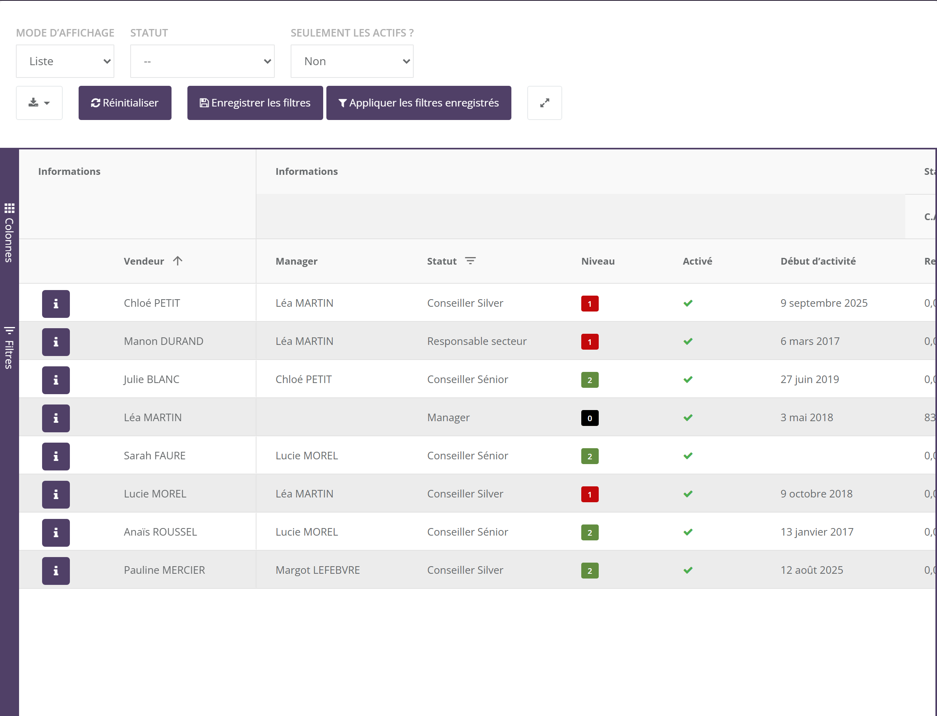Select vendor name Sarah FAURE
Image resolution: width=937 pixels, height=716 pixels.
pyautogui.click(x=154, y=456)
